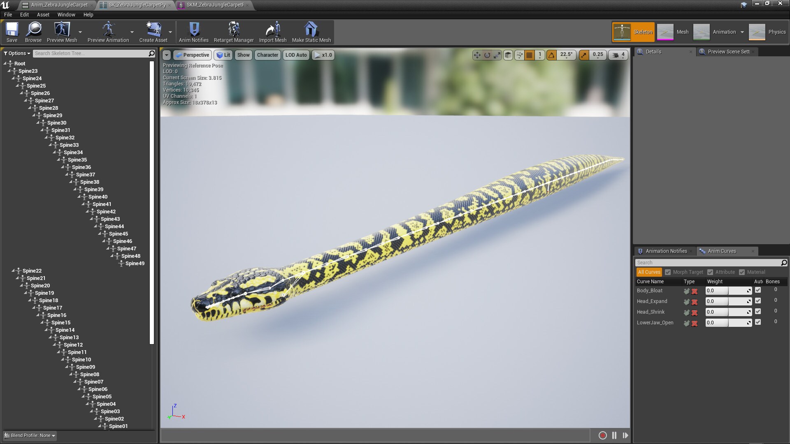Select the Retarget Manager tool
The width and height of the screenshot is (790, 444).
(x=233, y=32)
